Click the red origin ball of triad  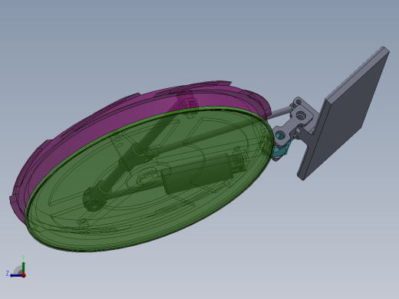(x=24, y=275)
